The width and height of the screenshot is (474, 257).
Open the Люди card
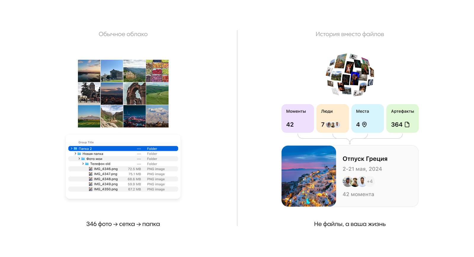333,118
